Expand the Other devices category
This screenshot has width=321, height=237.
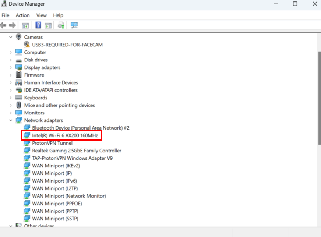coord(10,226)
